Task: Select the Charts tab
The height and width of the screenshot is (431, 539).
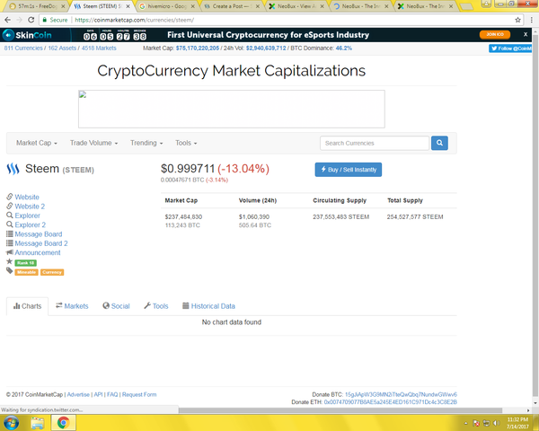Action: [27, 306]
